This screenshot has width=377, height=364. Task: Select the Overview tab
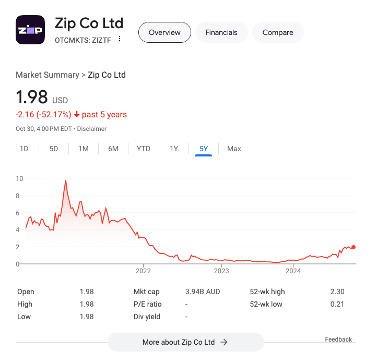click(x=164, y=32)
